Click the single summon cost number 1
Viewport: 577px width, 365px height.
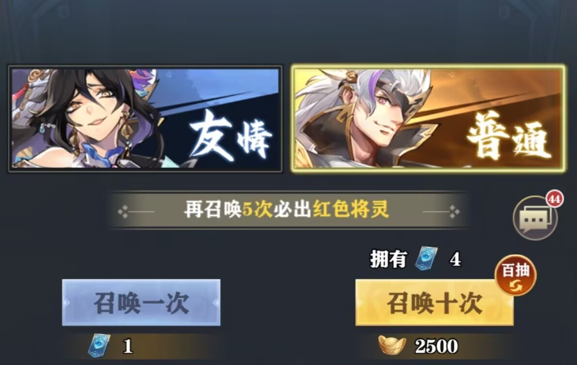(x=128, y=346)
